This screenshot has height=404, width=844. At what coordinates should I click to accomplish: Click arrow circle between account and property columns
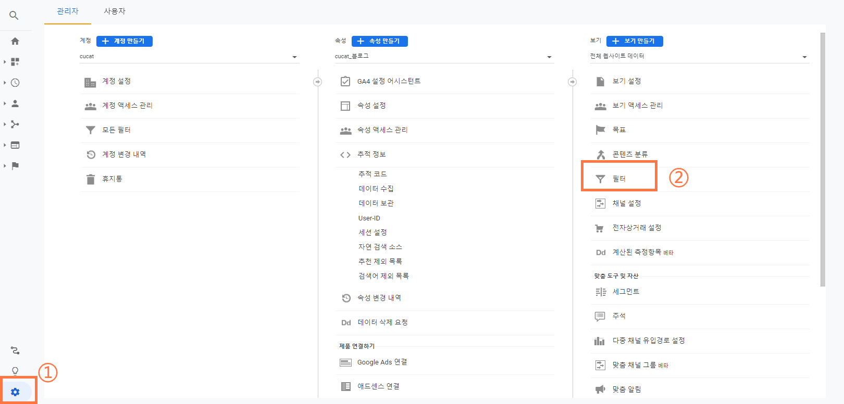coord(317,82)
